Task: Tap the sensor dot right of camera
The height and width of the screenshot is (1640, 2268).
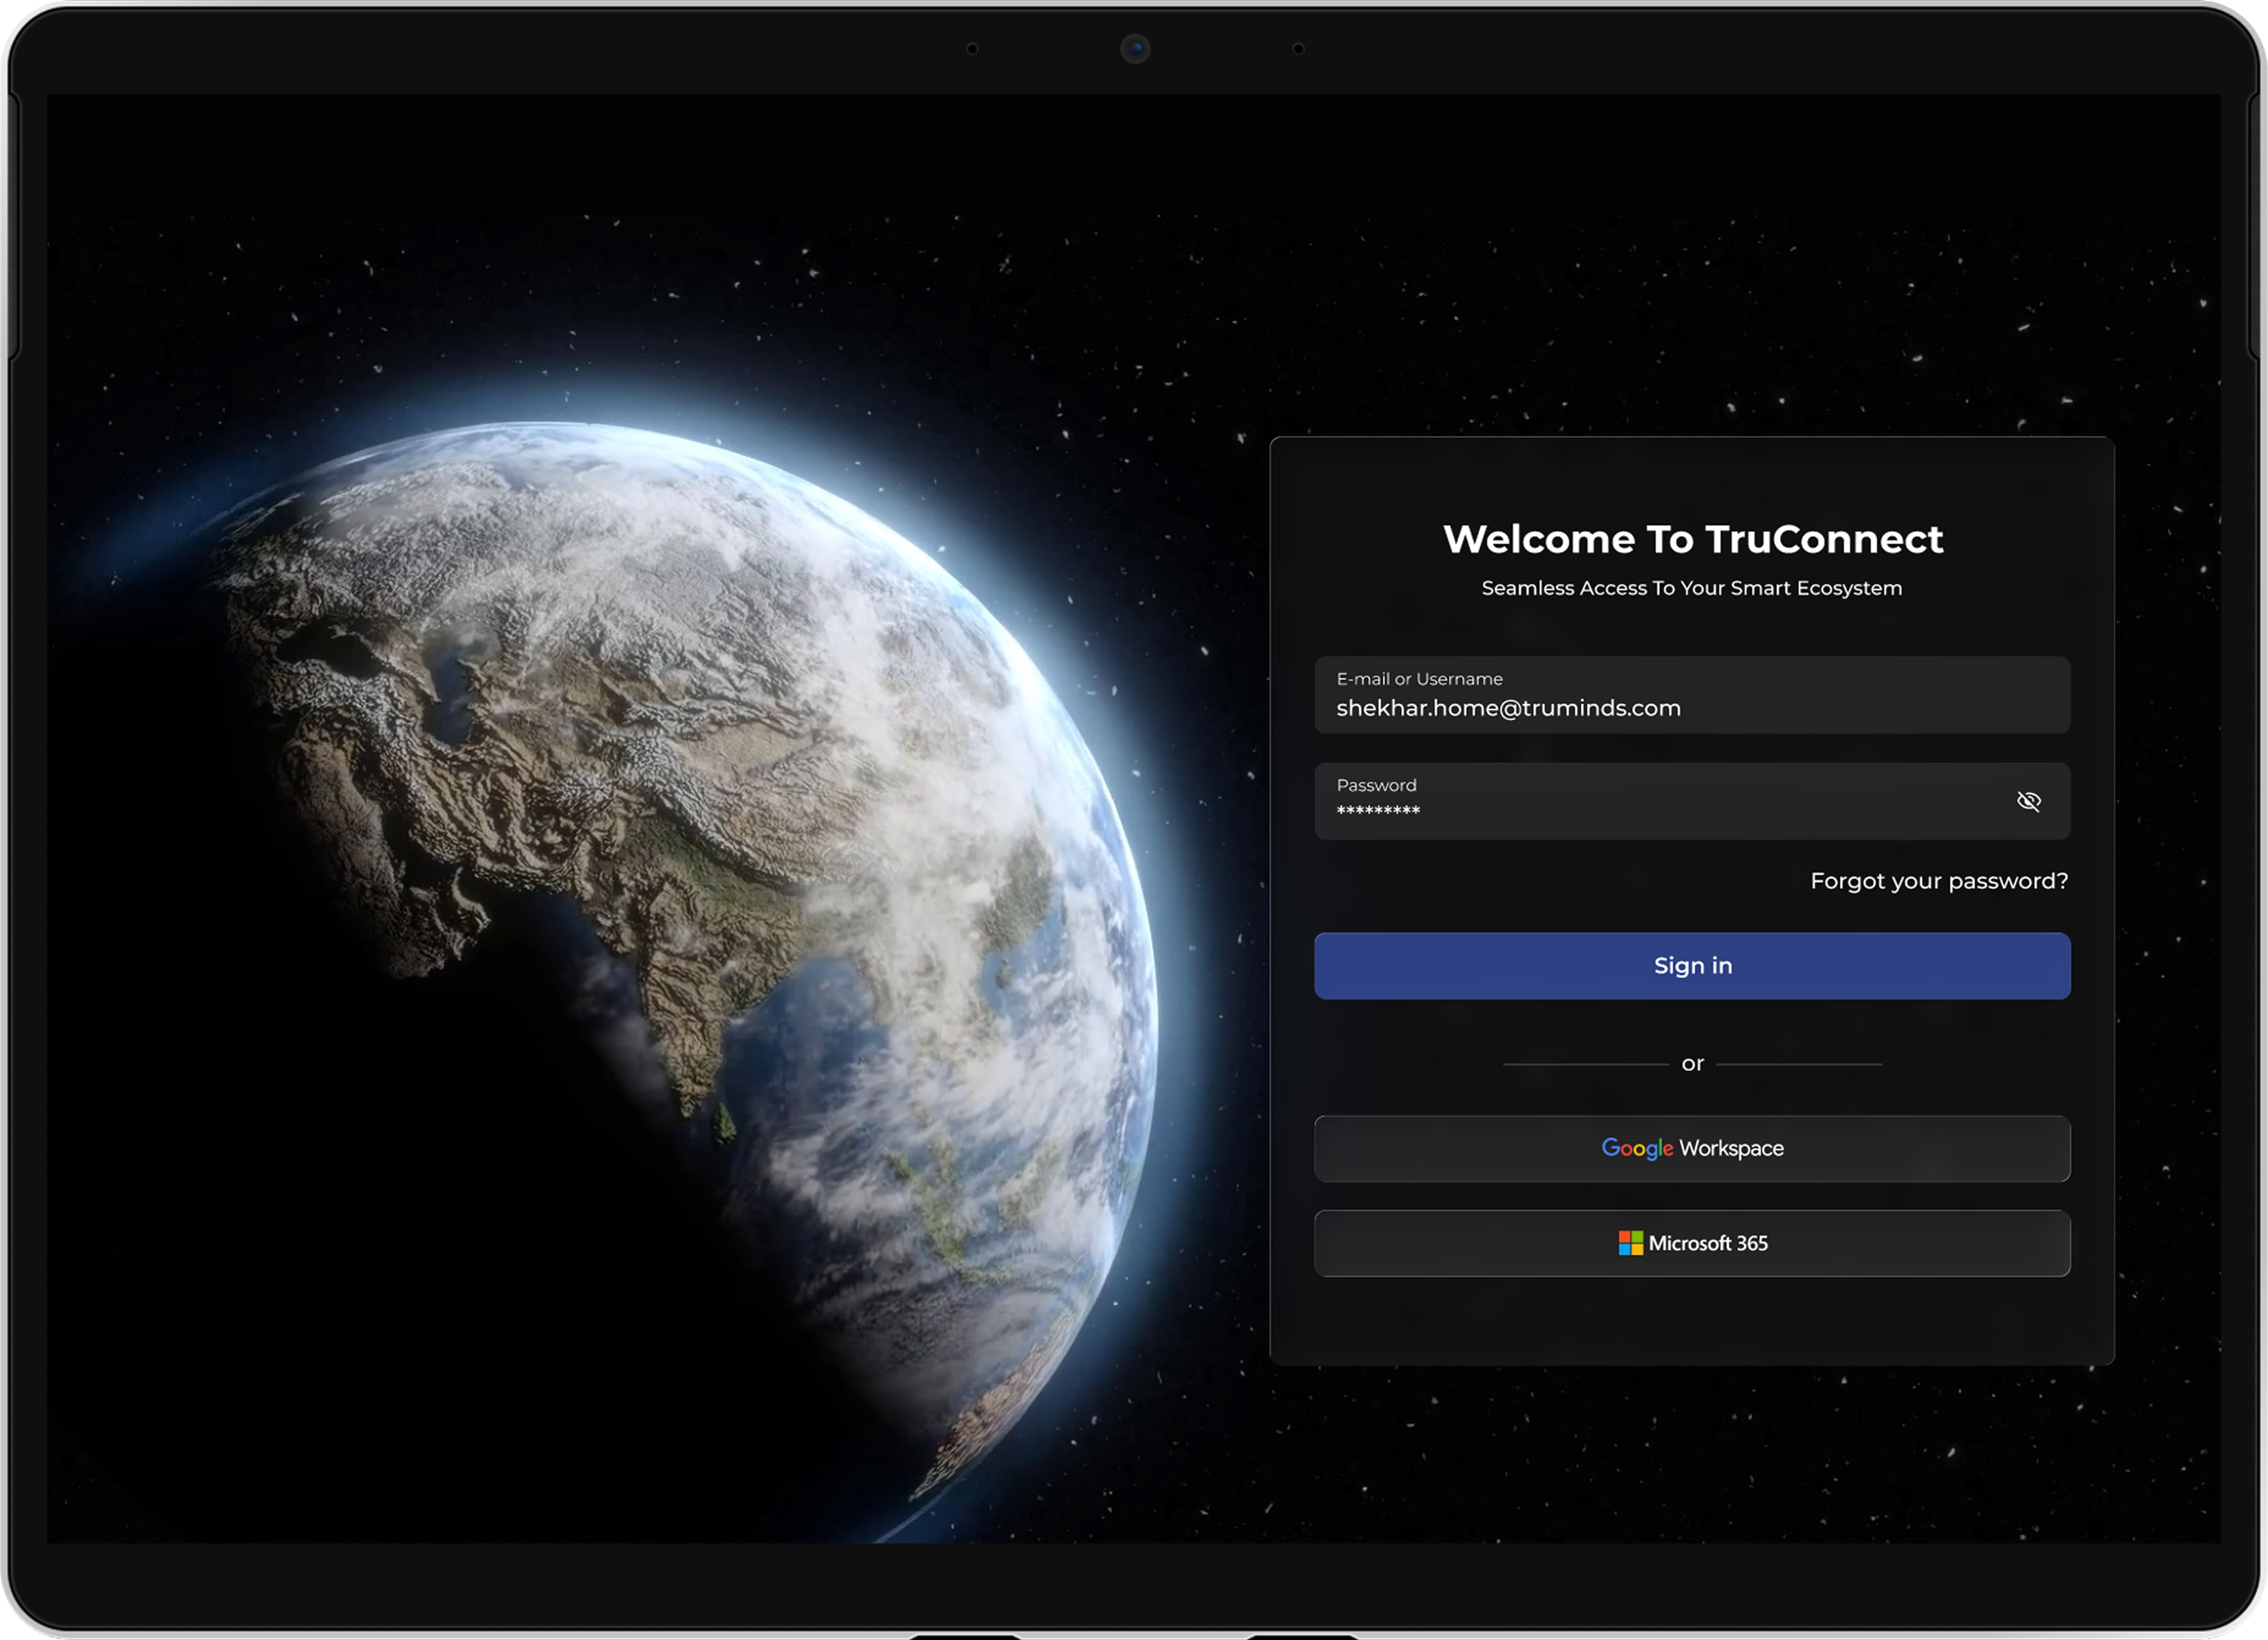Action: (1298, 48)
